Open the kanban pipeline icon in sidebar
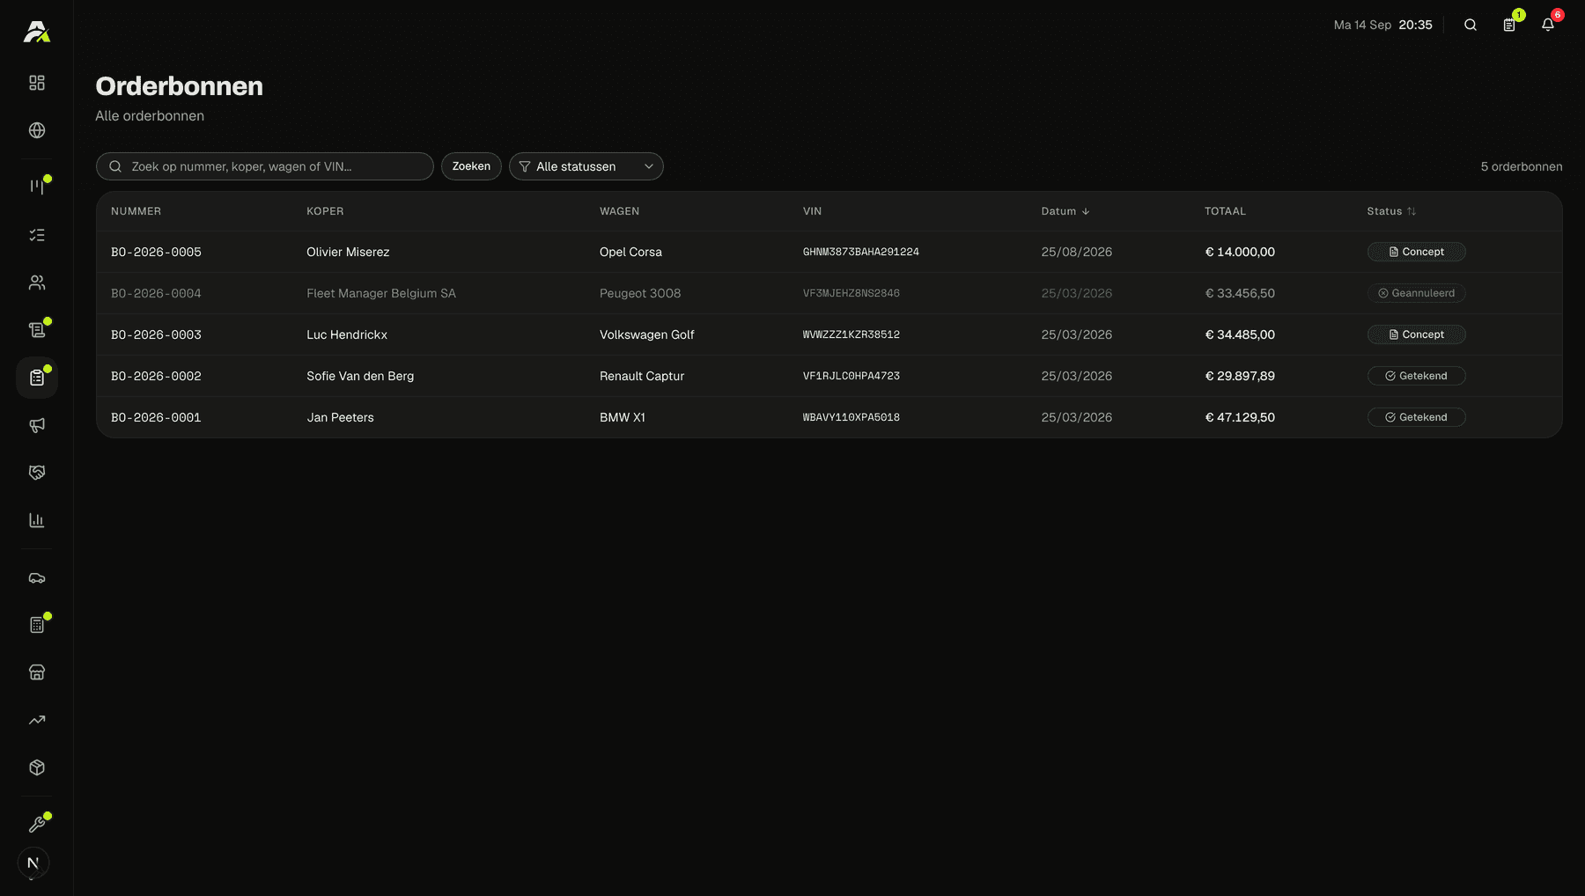 point(37,187)
